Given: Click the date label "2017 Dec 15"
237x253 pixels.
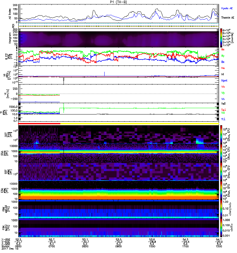Looking at the screenshot, I should pyautogui.click(x=10, y=249).
